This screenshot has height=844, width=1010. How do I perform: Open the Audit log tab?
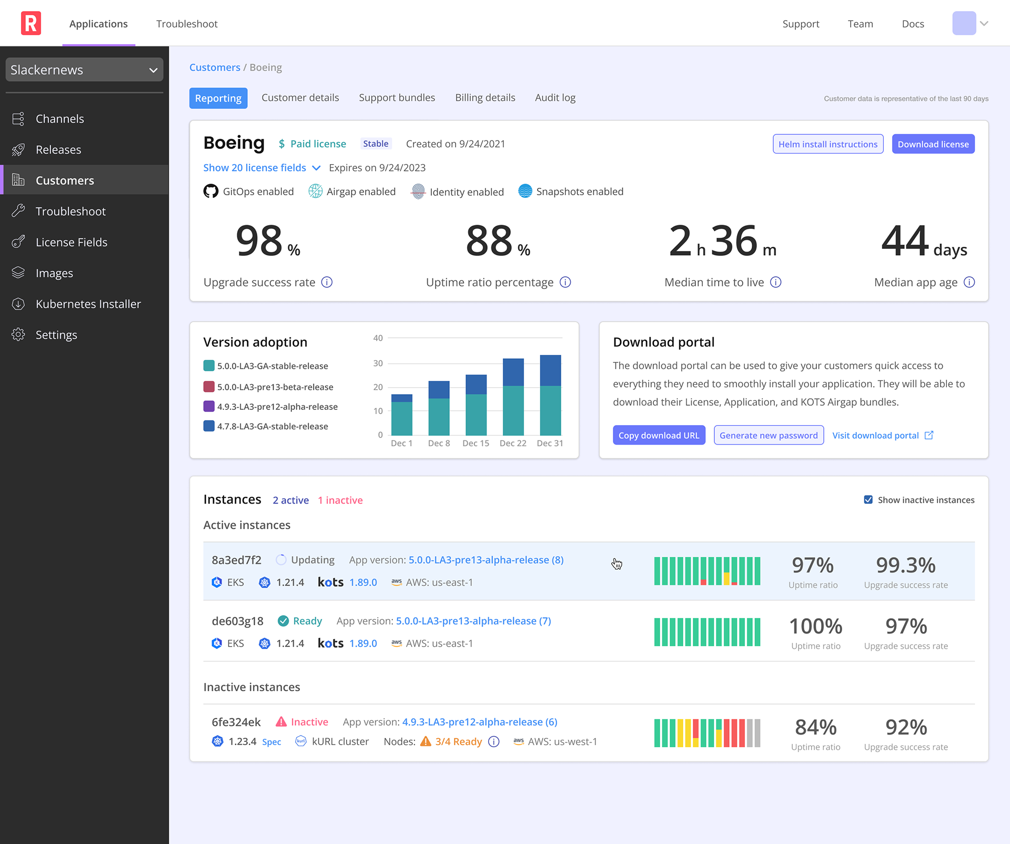555,98
